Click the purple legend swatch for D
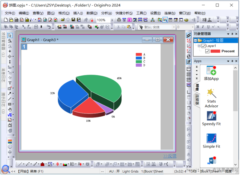Viewport: 240px width, 175px height. click(139, 65)
